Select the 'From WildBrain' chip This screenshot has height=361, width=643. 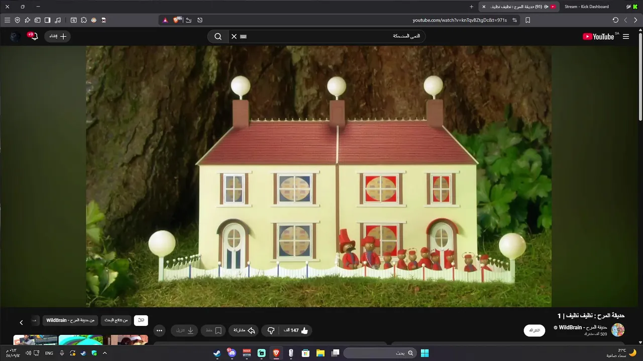click(70, 320)
